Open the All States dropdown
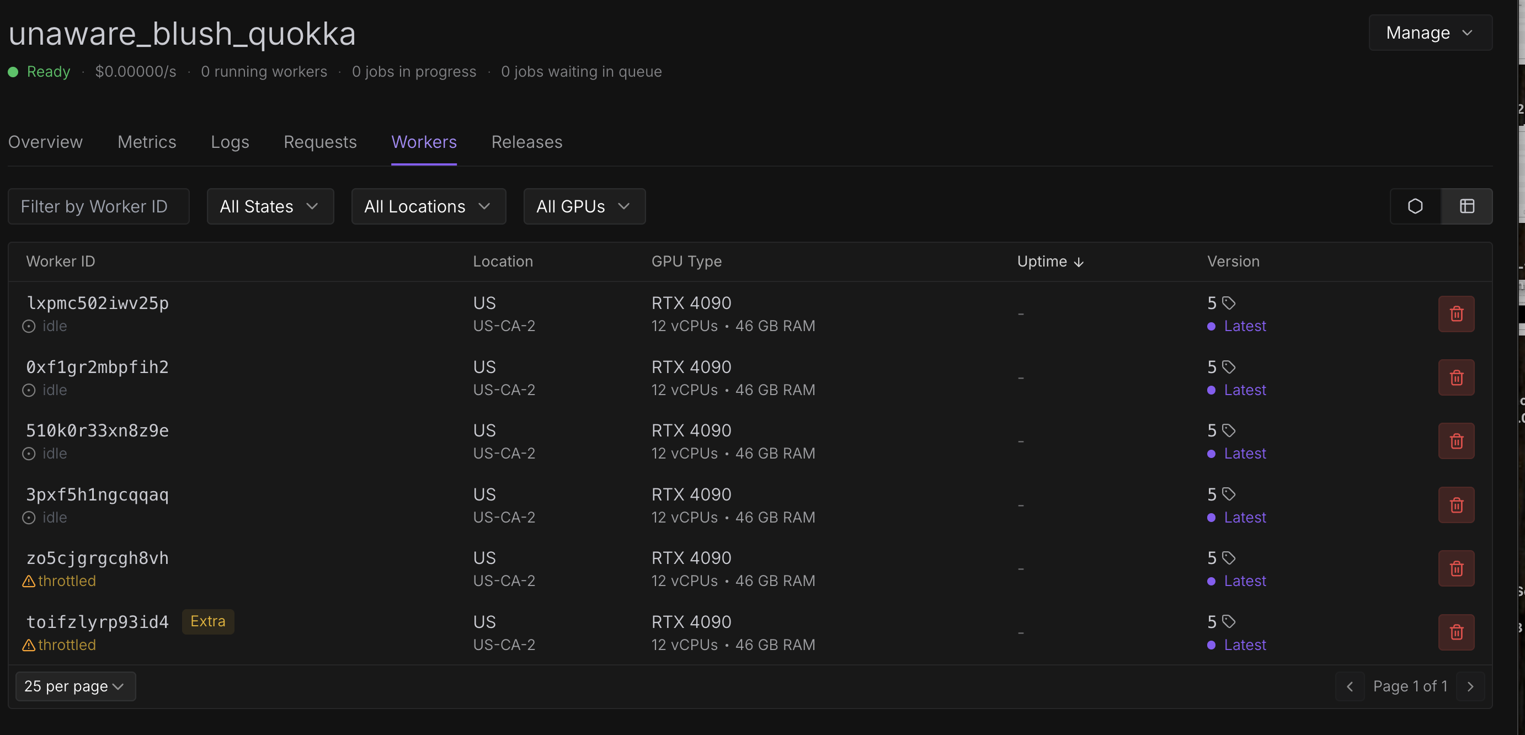 [x=270, y=206]
